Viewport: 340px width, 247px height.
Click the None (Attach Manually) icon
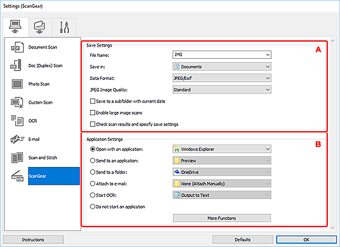(x=177, y=184)
